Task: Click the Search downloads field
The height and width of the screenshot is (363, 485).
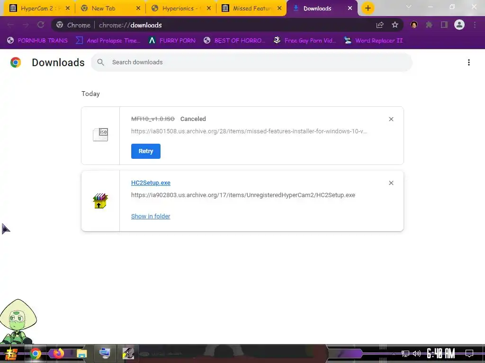Action: click(x=251, y=62)
